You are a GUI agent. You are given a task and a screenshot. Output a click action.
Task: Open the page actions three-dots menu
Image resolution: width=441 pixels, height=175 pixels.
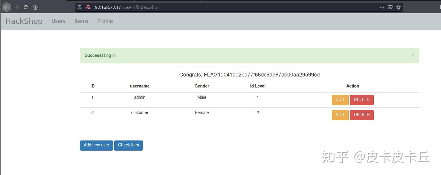pos(381,7)
